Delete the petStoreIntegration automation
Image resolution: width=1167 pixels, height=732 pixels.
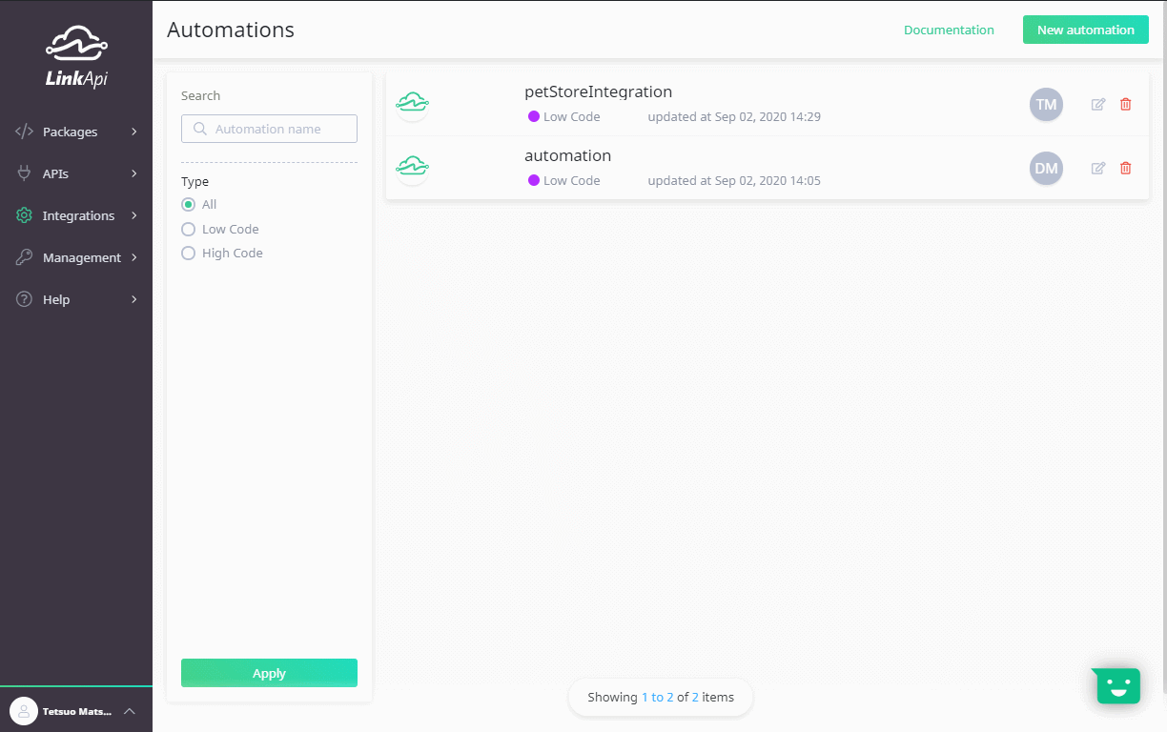pos(1126,104)
